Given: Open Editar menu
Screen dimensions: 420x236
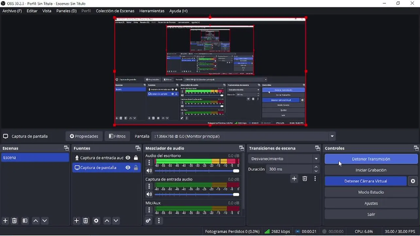Looking at the screenshot, I should (32, 11).
